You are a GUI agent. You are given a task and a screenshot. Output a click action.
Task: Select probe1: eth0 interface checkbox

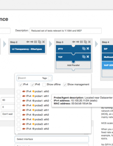point(19,92)
